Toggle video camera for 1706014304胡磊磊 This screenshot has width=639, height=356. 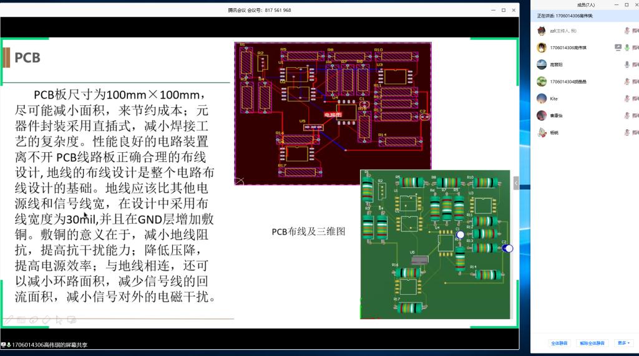pos(636,82)
